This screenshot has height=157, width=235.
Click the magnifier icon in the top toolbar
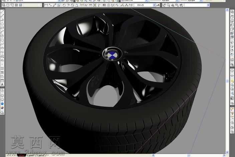point(169,5)
